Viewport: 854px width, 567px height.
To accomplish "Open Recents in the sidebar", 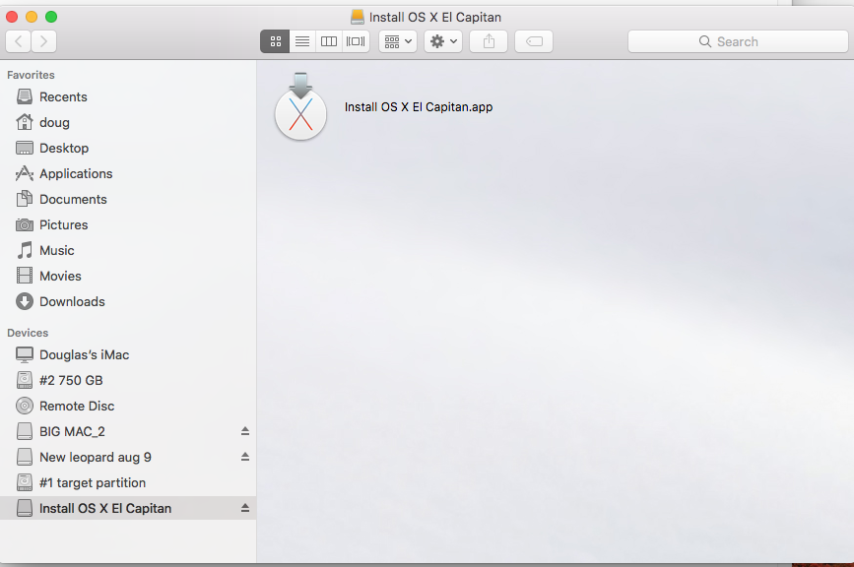I will (128, 96).
